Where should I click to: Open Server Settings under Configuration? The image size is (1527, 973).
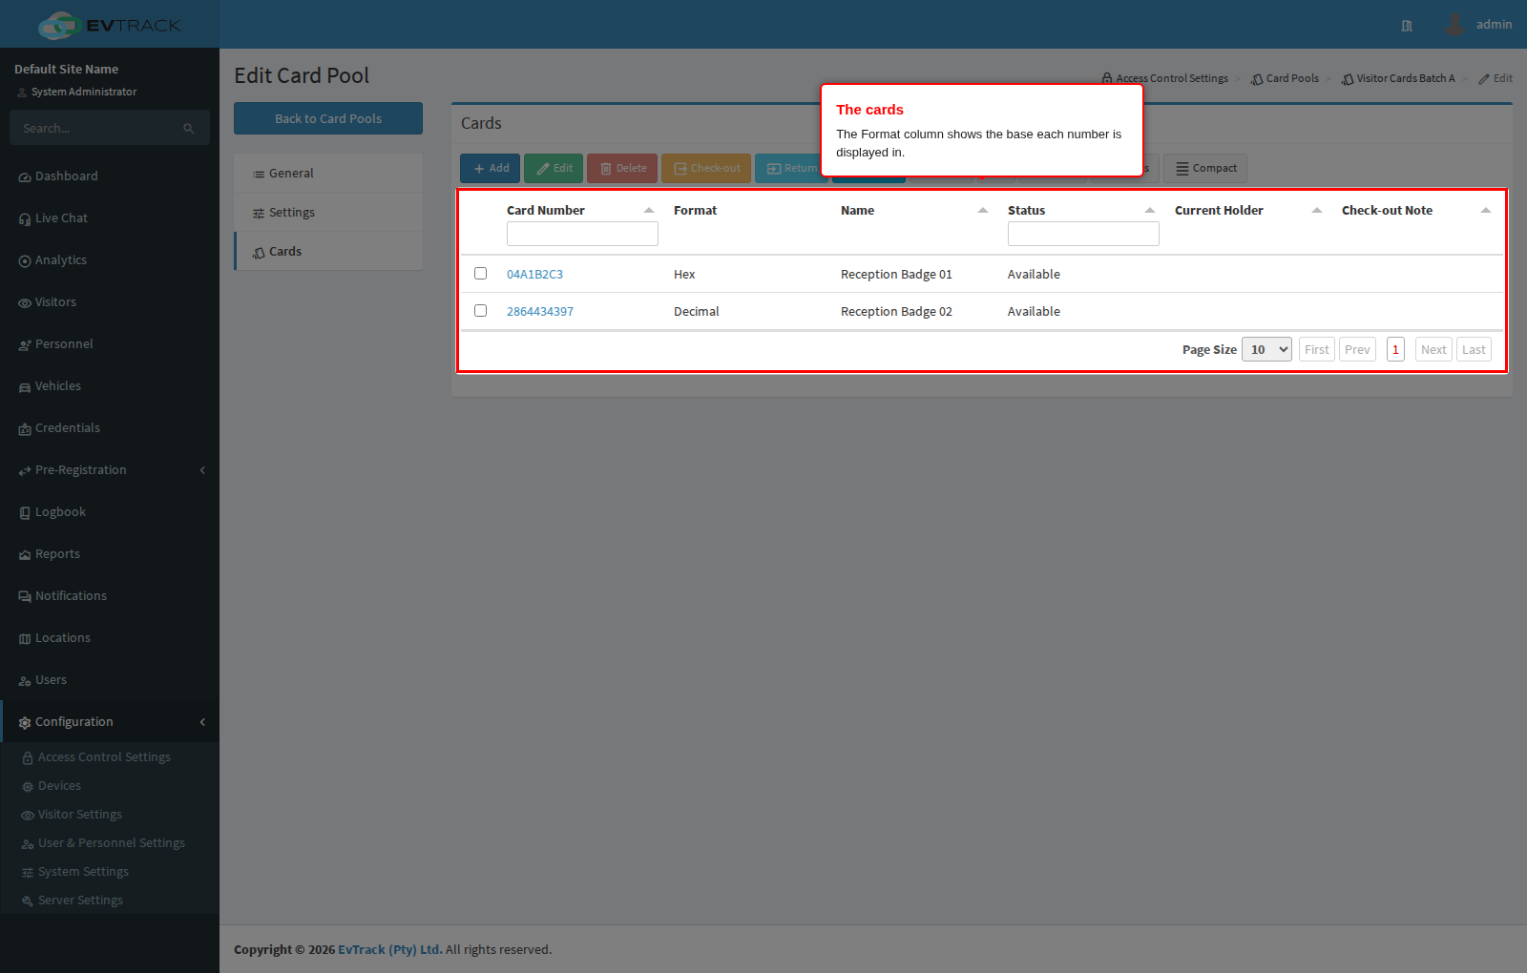[x=80, y=901]
